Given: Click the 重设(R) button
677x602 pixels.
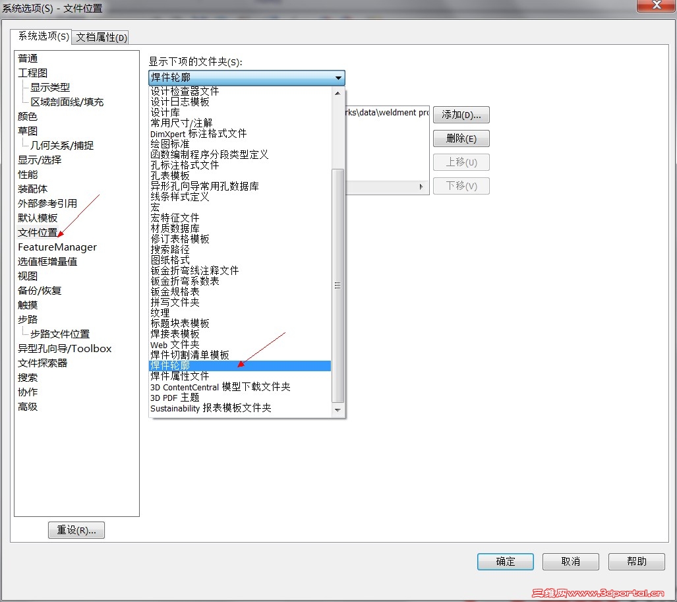Looking at the screenshot, I should [76, 529].
